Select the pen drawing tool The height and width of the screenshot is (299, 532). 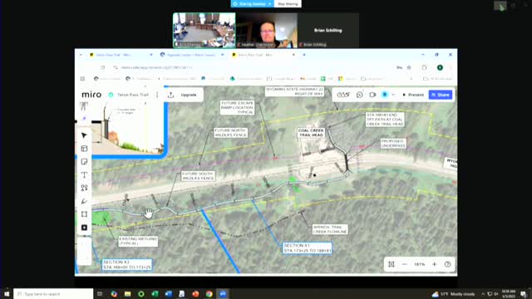coord(84,201)
